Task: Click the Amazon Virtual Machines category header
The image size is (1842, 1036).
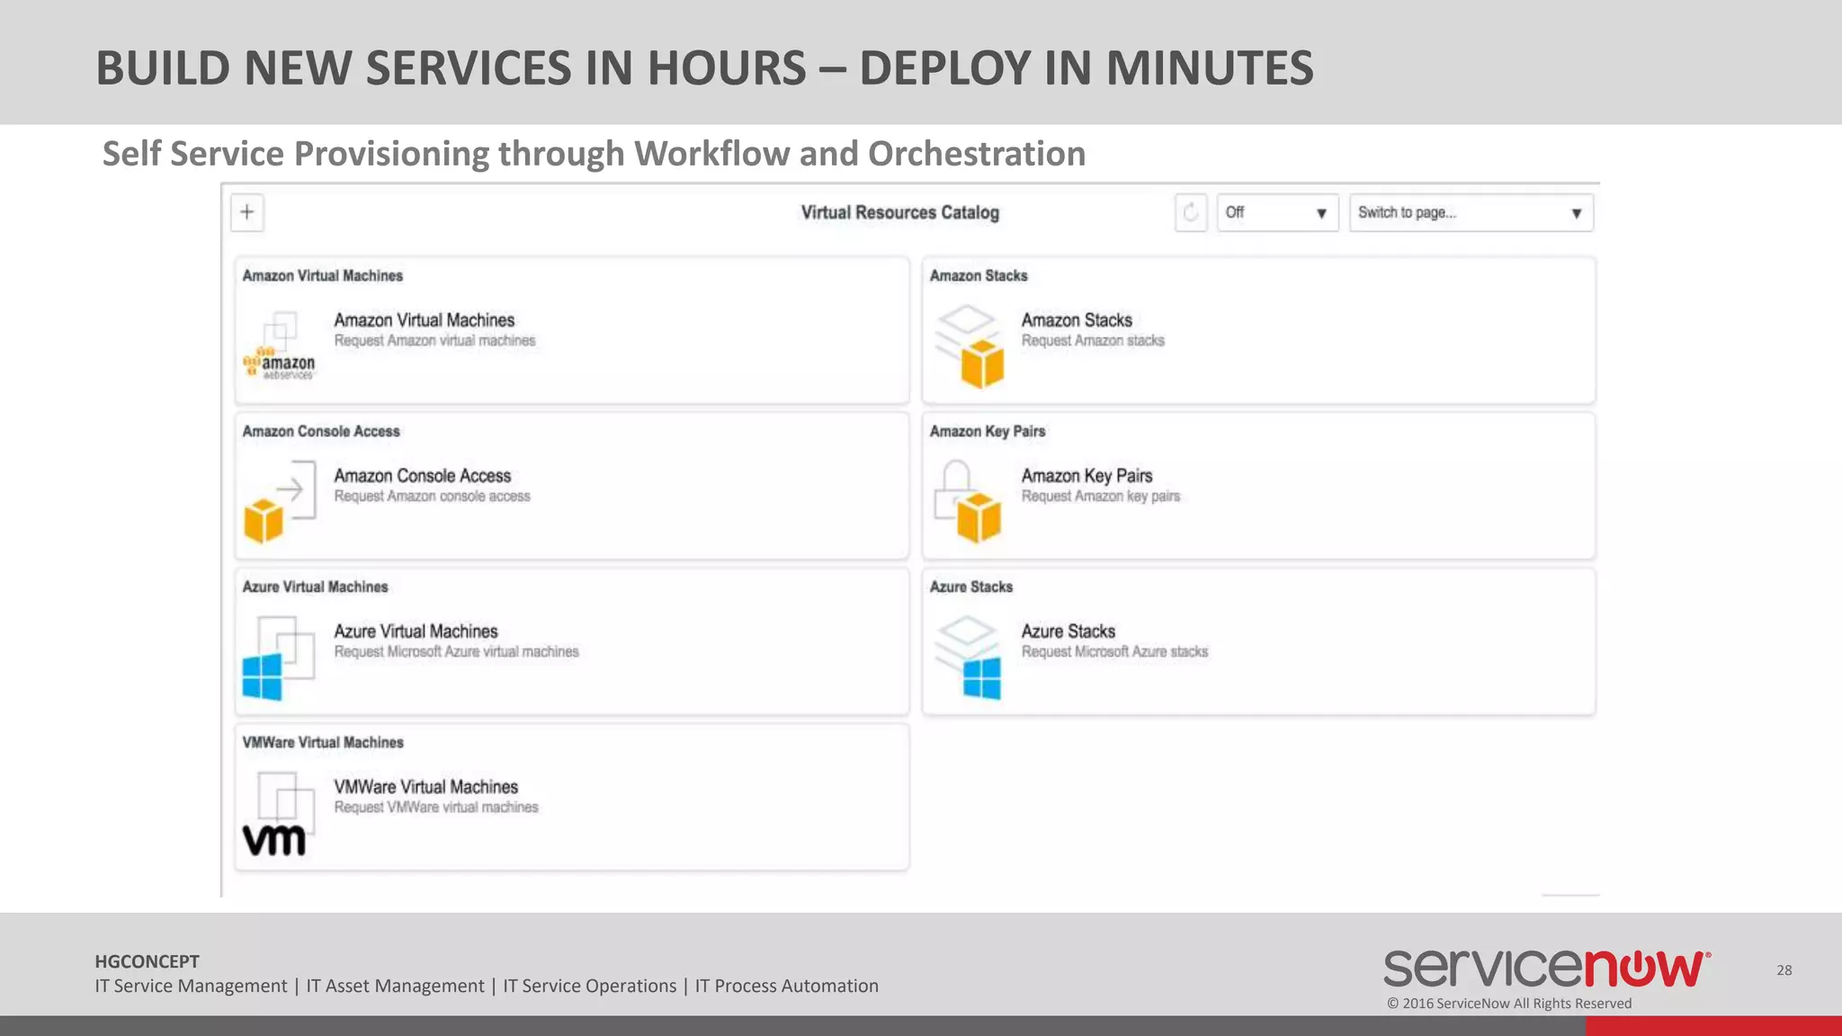Action: (x=322, y=276)
